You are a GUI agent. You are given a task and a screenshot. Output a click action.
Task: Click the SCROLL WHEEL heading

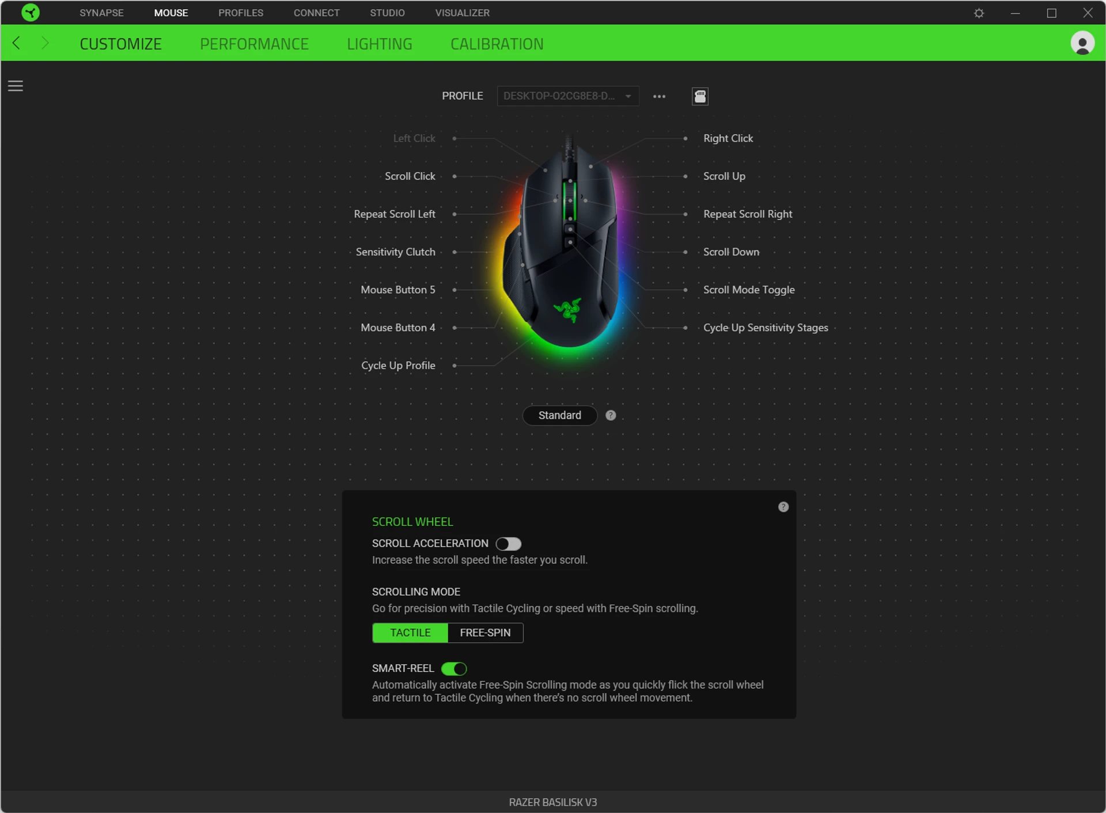click(x=412, y=522)
